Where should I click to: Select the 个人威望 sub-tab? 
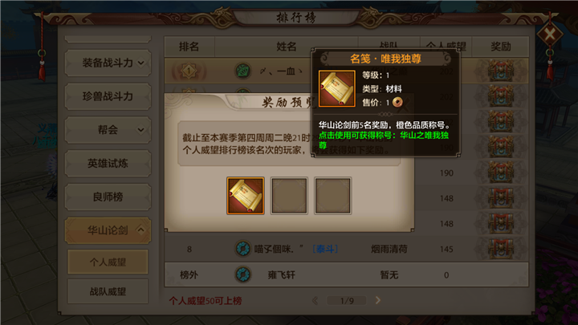point(108,262)
